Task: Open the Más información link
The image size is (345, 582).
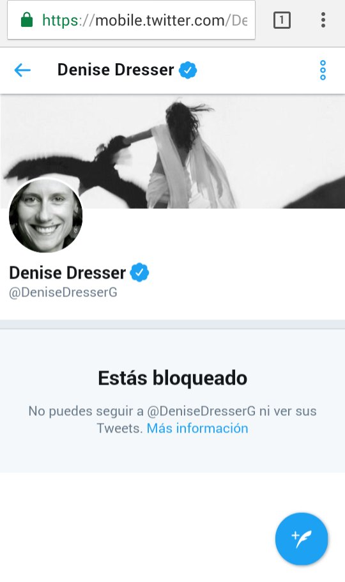Action: click(197, 428)
